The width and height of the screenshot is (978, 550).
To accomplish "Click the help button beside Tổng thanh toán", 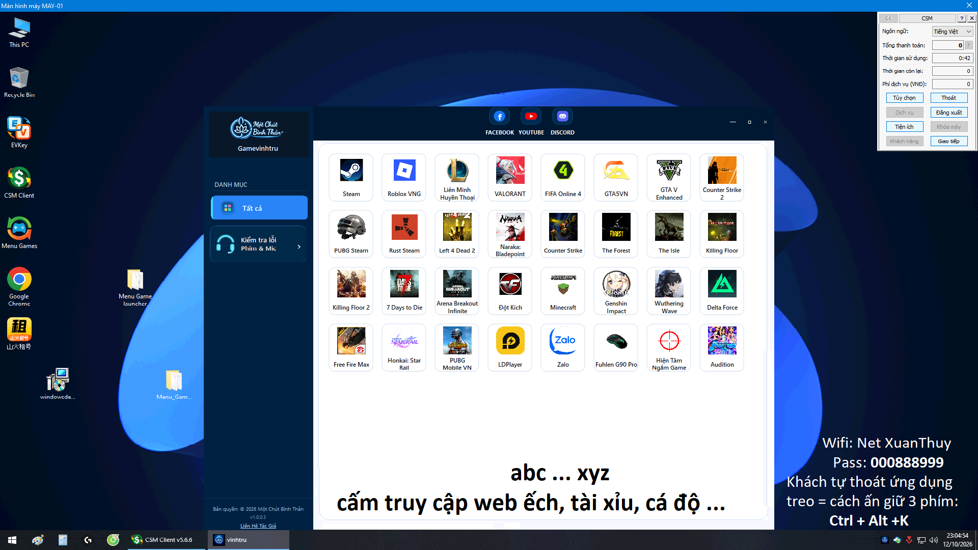I will point(968,45).
